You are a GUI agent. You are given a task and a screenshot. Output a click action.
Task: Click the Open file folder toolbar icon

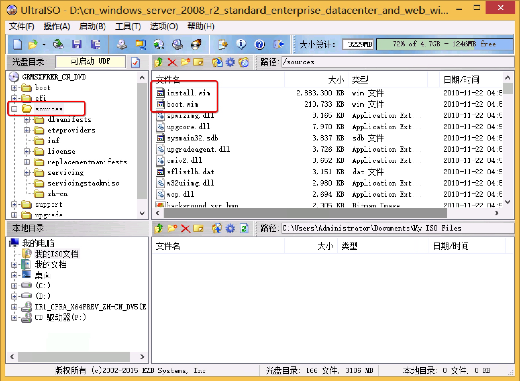point(33,44)
